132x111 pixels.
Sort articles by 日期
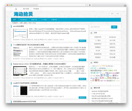[21, 23]
